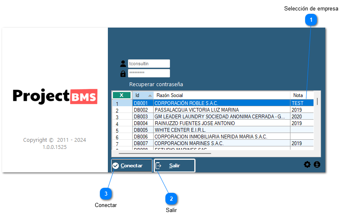Click the DB005 Id cell

point(143,130)
